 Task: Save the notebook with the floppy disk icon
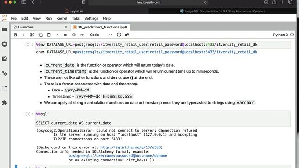coord(15,35)
